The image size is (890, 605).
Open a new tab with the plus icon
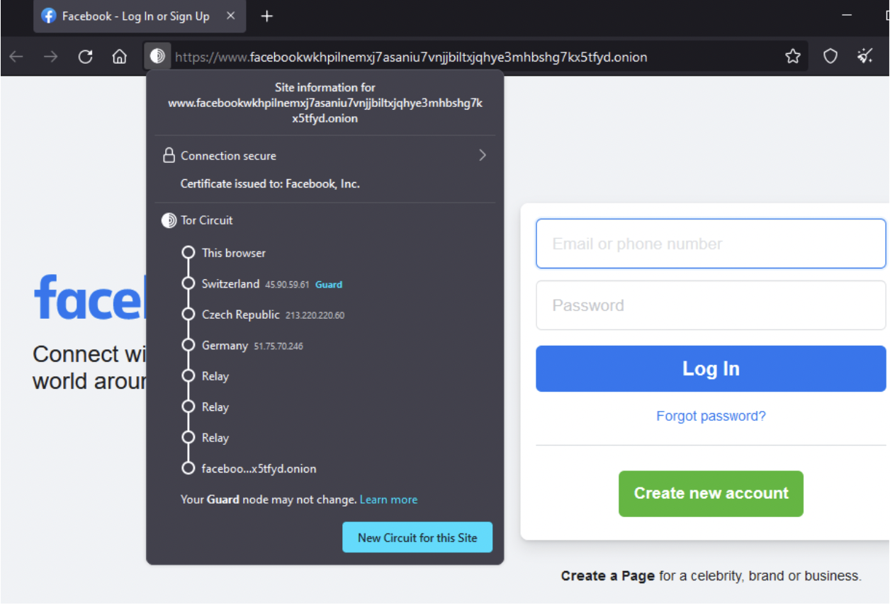266,16
